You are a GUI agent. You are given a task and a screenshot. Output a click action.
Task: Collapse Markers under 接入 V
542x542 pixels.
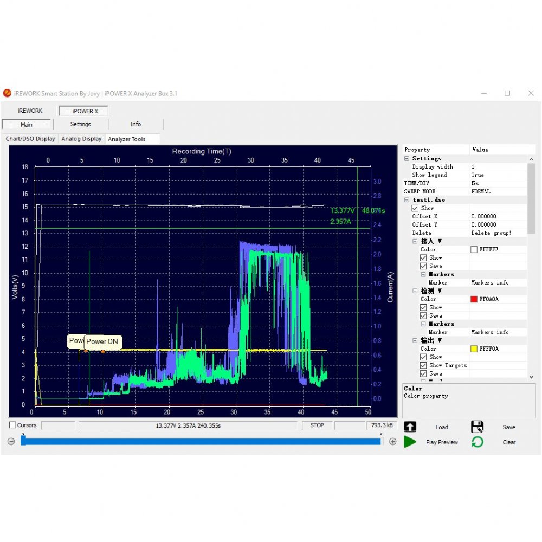click(x=423, y=274)
